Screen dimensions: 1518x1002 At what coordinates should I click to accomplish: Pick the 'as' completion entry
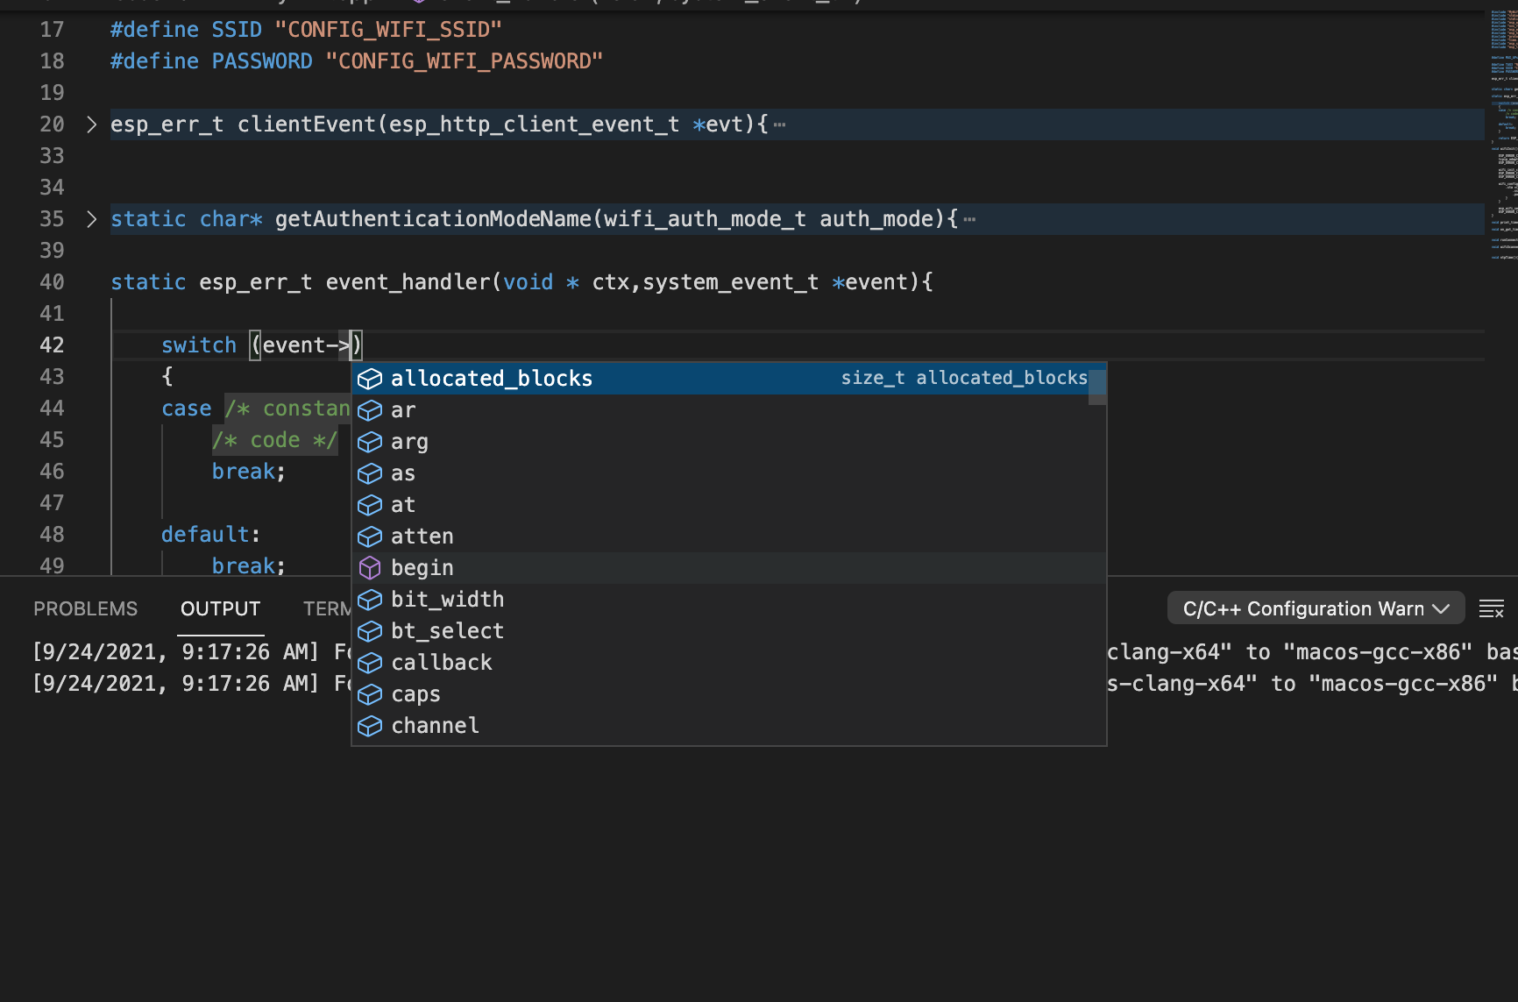pyautogui.click(x=728, y=473)
